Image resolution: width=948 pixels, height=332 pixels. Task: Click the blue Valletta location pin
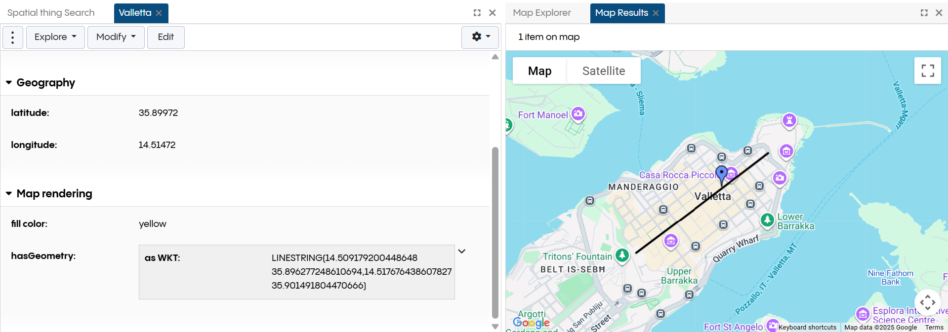point(722,174)
